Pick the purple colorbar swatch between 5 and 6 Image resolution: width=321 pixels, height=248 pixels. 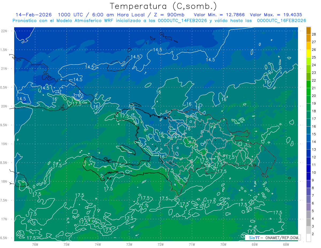(x=308, y=207)
